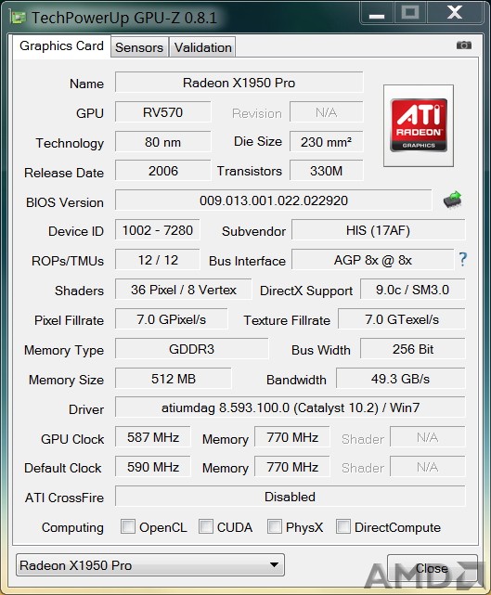Click the GPU Clock value 587 MHz
The height and width of the screenshot is (595, 491).
pos(153,437)
